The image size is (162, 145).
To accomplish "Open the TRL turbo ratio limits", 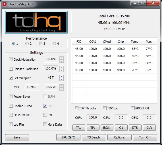I will 79,128.
